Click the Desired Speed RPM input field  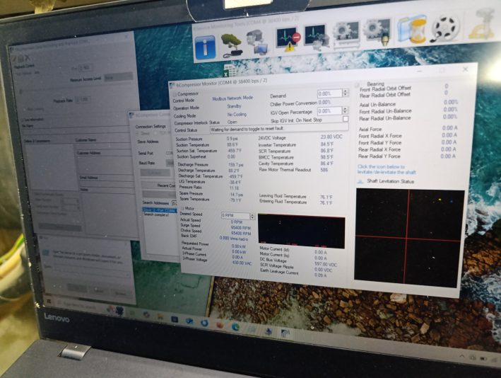pyautogui.click(x=235, y=216)
